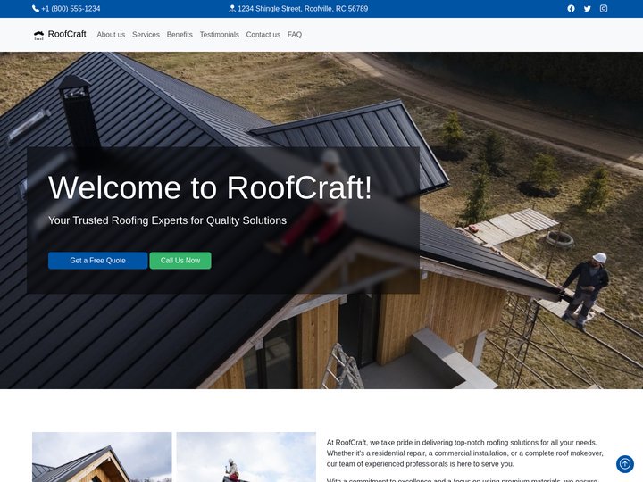Open the Twitter icon in top bar
The image size is (643, 482).
(x=588, y=9)
